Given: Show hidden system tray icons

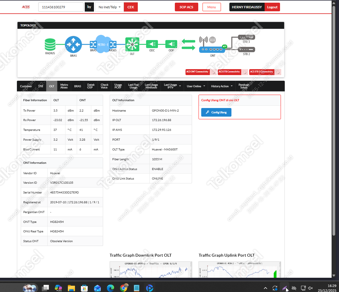Looking at the screenshot, I should click(x=266, y=288).
